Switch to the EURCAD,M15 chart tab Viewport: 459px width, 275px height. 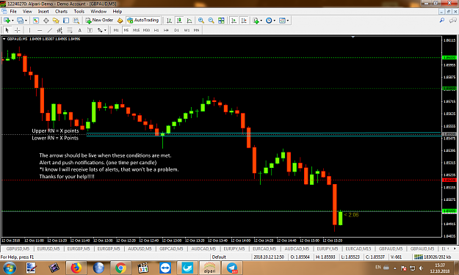pos(358,249)
